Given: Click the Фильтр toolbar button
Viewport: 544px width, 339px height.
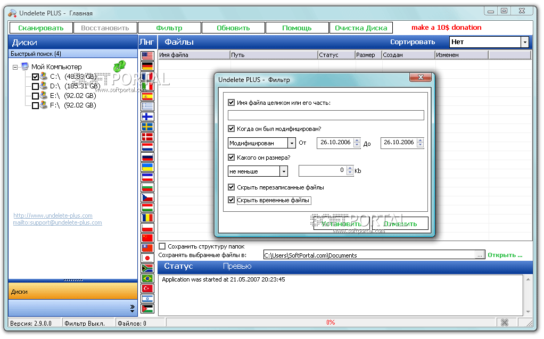Looking at the screenshot, I should tap(169, 28).
